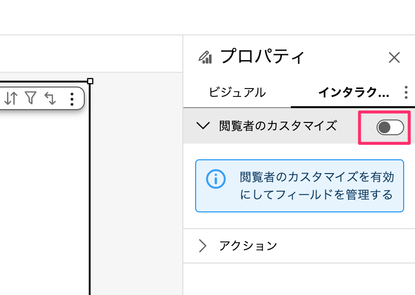Click the pencil-chart icon beside プロパティ
The width and height of the screenshot is (415, 295).
(205, 58)
